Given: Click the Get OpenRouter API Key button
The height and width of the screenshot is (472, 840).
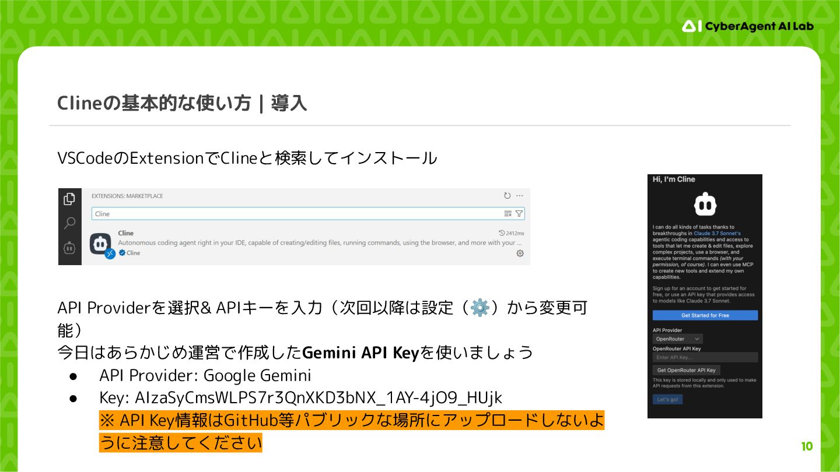Looking at the screenshot, I should [686, 370].
